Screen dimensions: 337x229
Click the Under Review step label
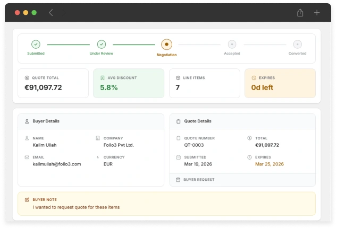101,54
